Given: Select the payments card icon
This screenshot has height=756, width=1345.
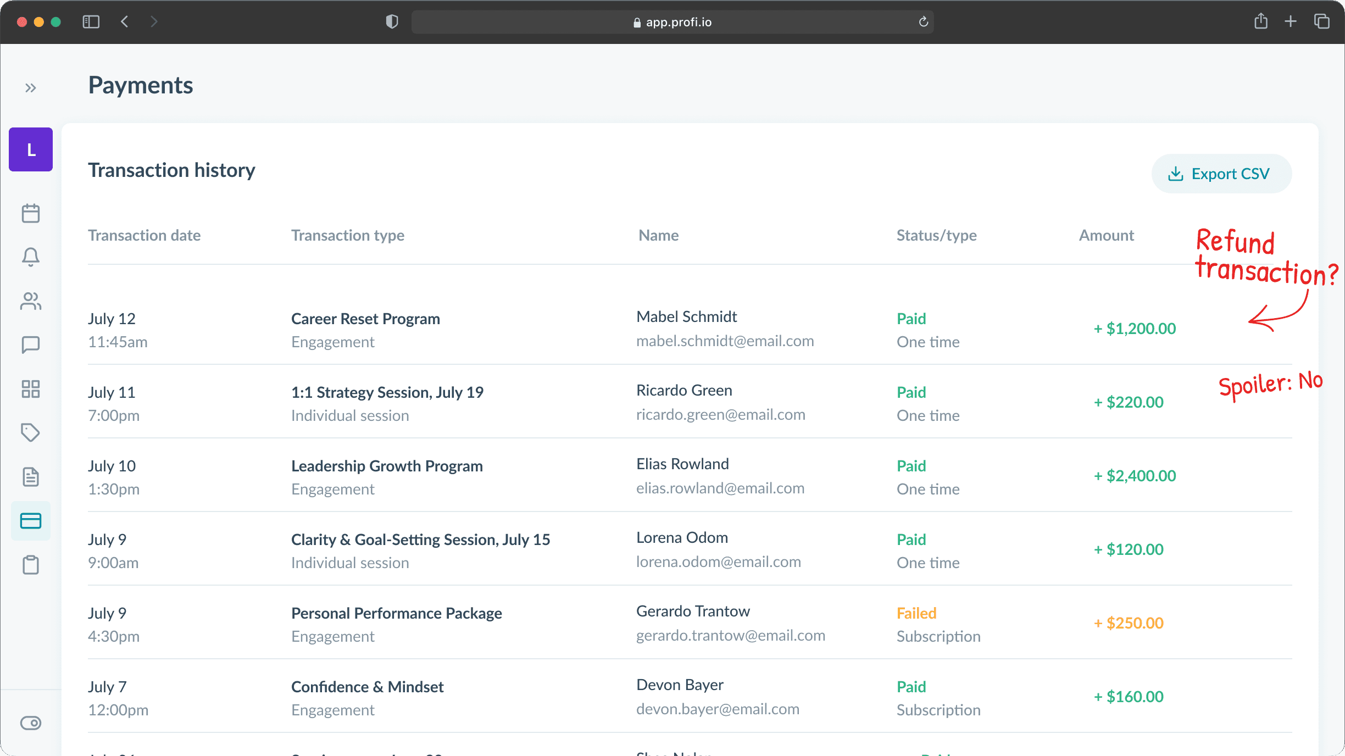Looking at the screenshot, I should [x=31, y=521].
